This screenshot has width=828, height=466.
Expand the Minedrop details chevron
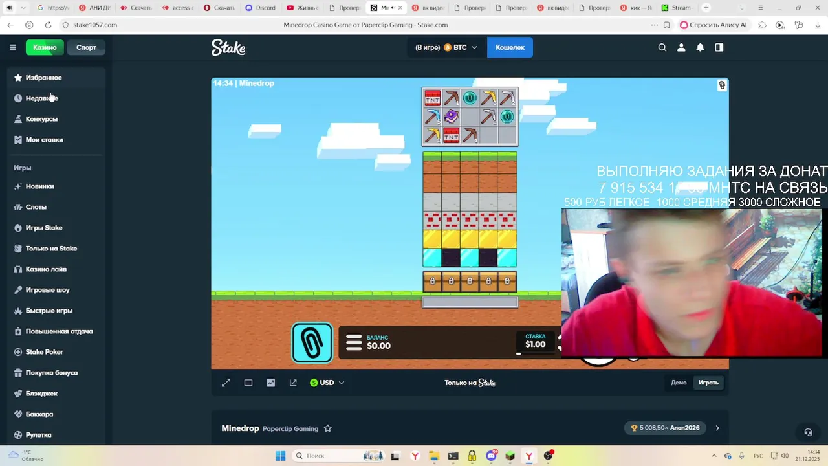coord(717,428)
